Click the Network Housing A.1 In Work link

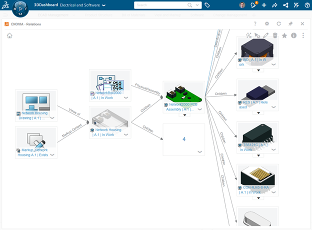(x=107, y=132)
